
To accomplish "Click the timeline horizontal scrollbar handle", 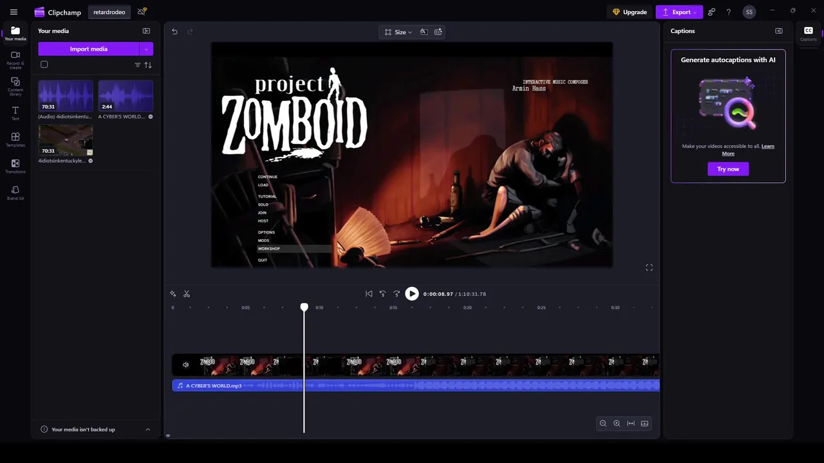I will pyautogui.click(x=168, y=435).
